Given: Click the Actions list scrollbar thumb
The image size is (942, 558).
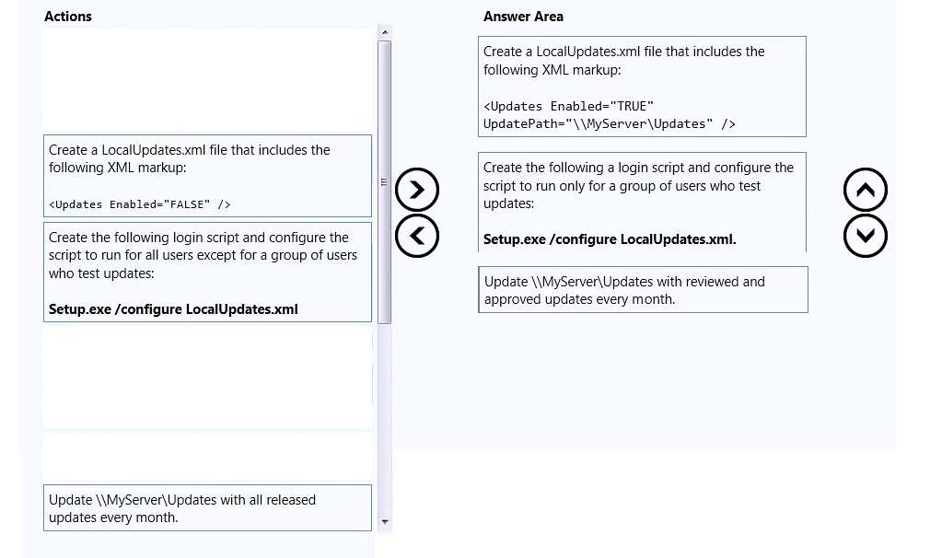Looking at the screenshot, I should 385,182.
